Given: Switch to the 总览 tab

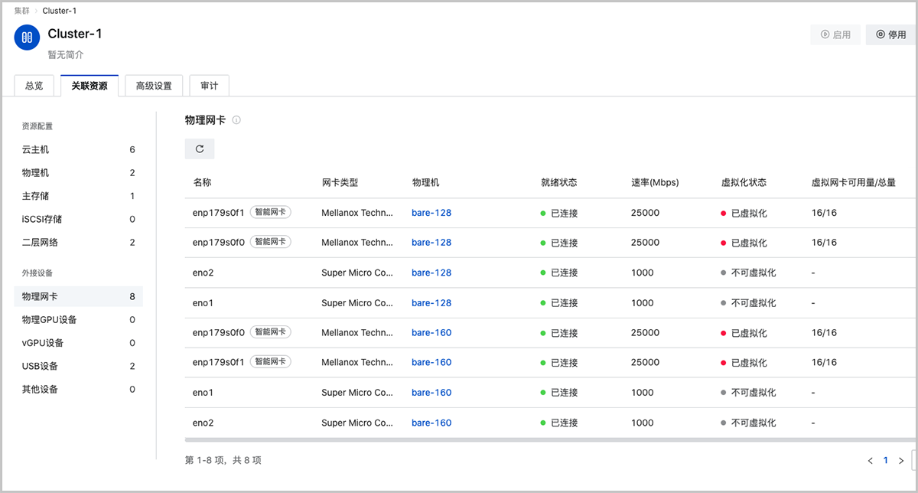Looking at the screenshot, I should click(34, 86).
